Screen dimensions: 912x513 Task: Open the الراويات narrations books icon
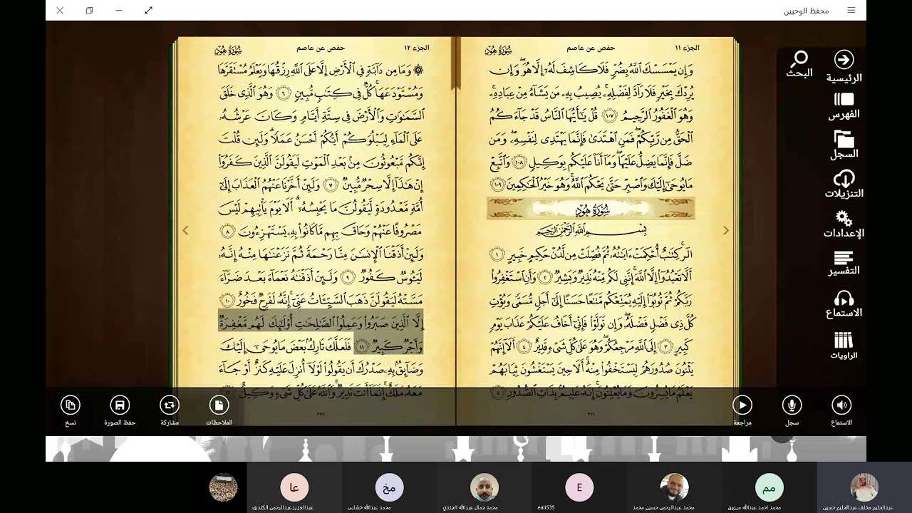[844, 340]
